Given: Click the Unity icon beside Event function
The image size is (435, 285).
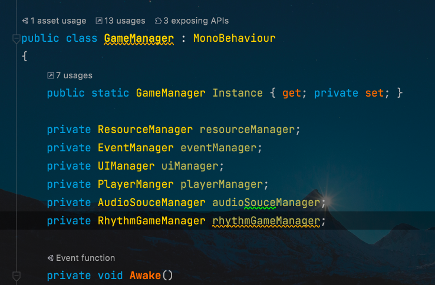Looking at the screenshot, I should (x=51, y=258).
